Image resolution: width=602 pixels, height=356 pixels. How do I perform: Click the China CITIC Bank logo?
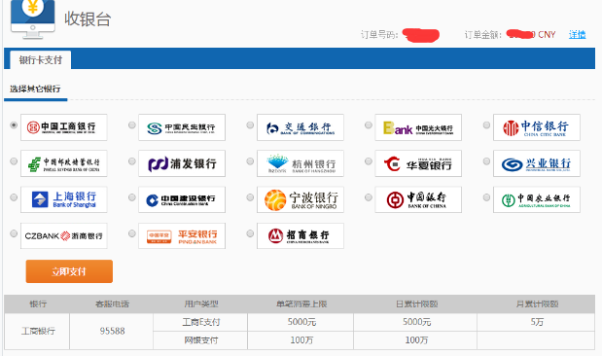point(536,127)
